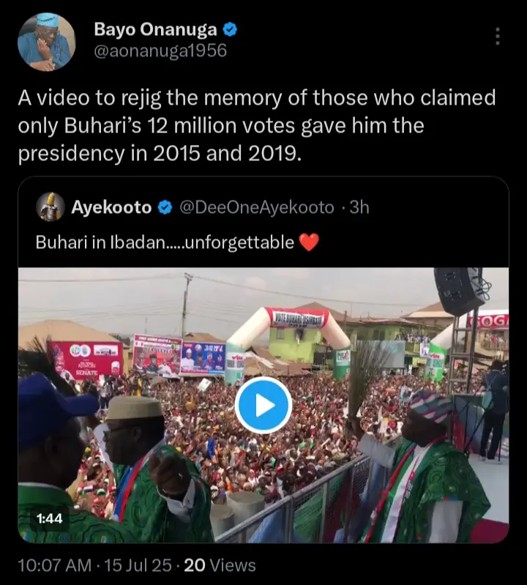
Task: Open the @DeeOneAyekooto handle
Action: [256, 208]
